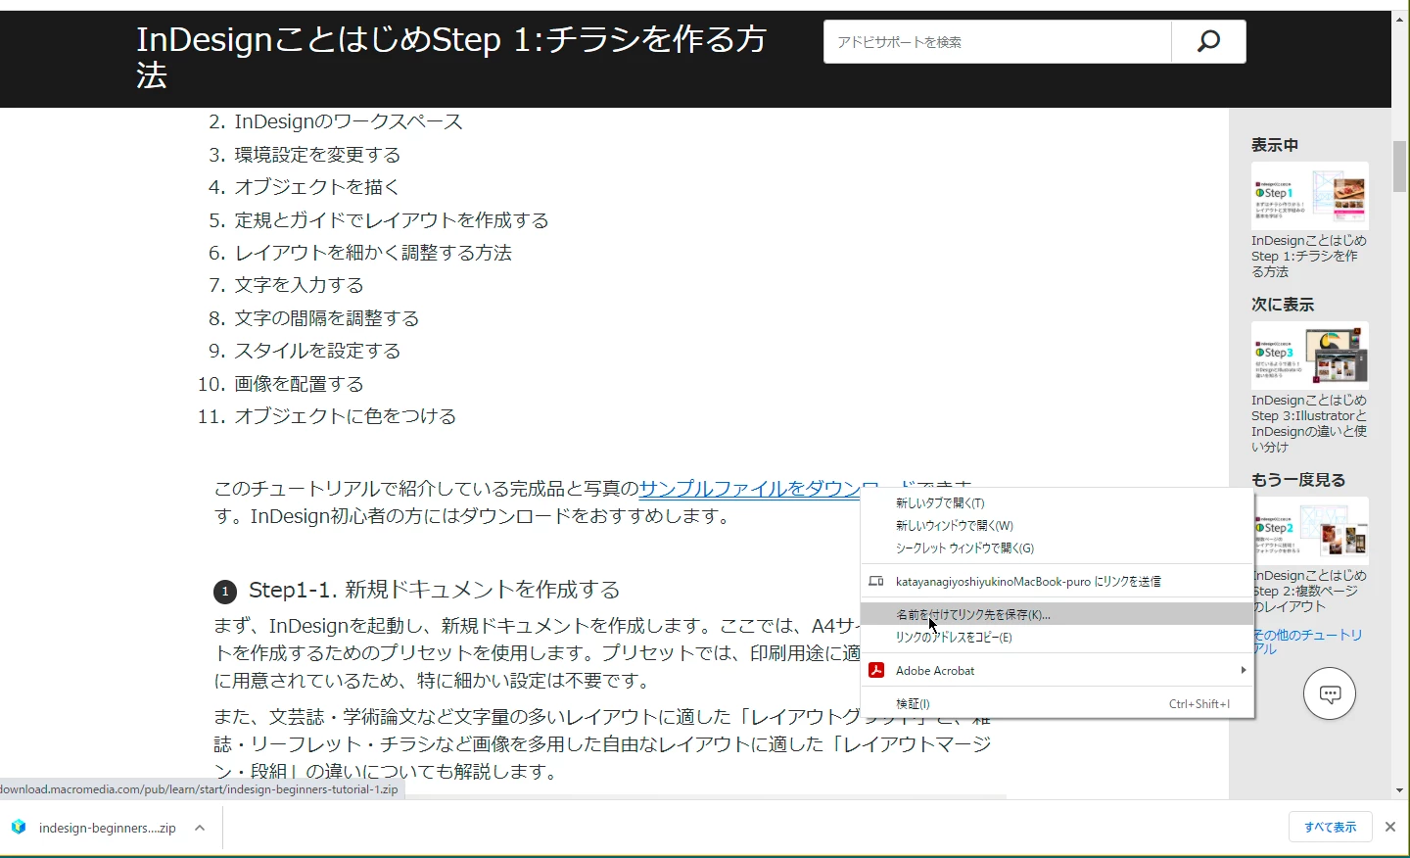1410x858 pixels.
Task: Choose シークレット ウィンドウで開く entry
Action: coord(1057,548)
